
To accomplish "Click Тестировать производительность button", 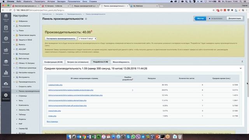I will point(61,38).
